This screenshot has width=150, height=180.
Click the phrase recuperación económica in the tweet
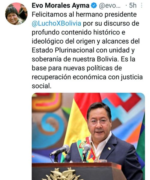click(69, 77)
